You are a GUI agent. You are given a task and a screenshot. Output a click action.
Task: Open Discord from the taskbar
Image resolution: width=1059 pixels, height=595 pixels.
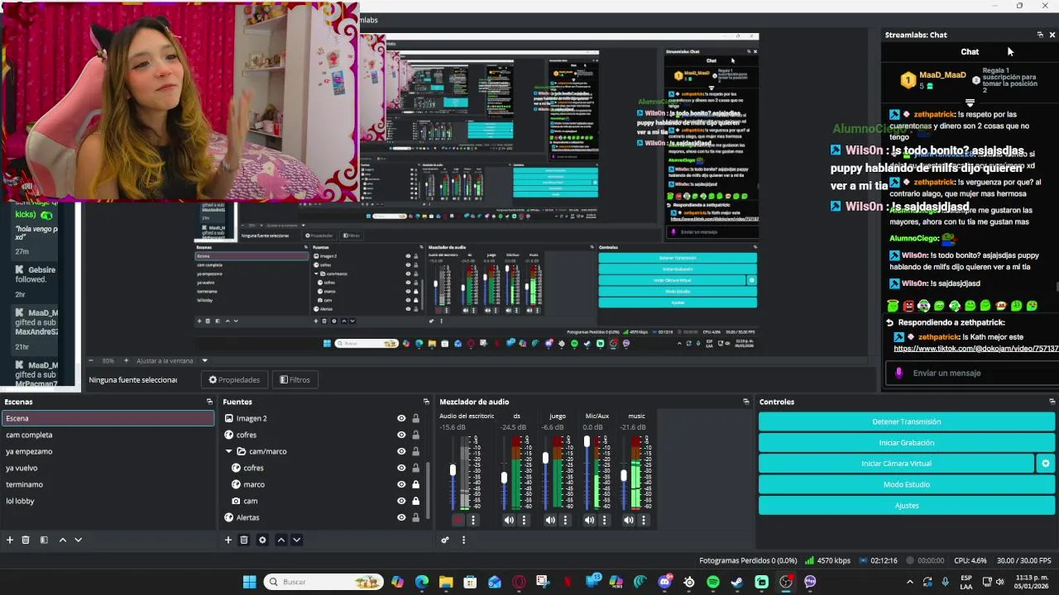coord(665,582)
